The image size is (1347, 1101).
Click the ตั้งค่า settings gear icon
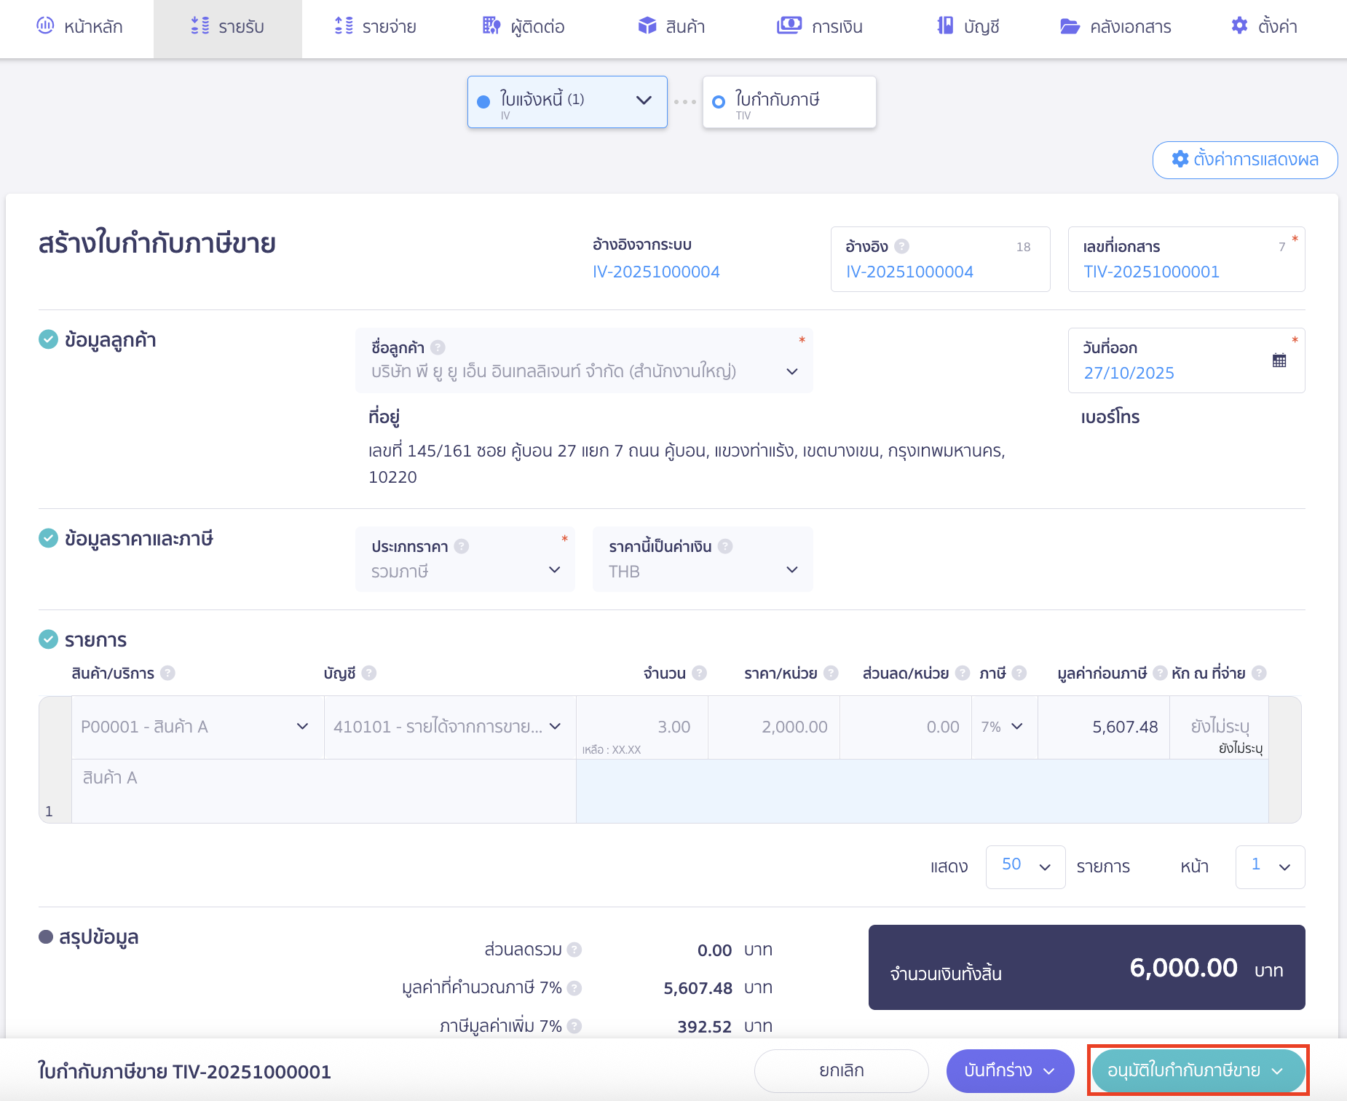point(1239,26)
